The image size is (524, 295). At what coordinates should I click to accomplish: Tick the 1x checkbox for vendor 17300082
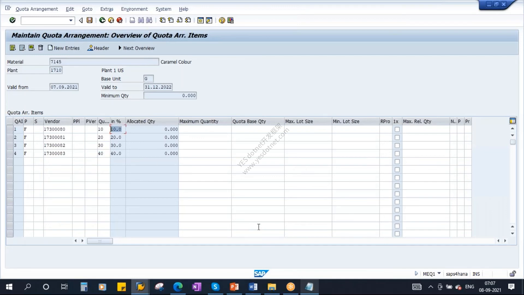[397, 146]
